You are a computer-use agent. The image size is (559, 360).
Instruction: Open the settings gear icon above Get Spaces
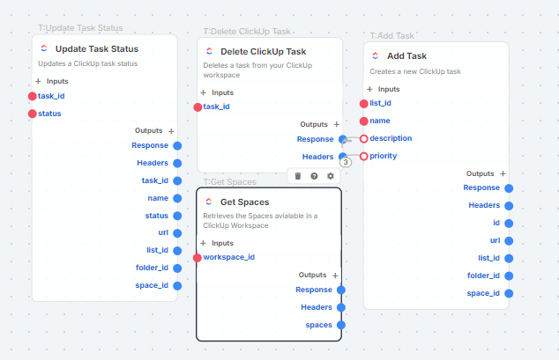(331, 176)
